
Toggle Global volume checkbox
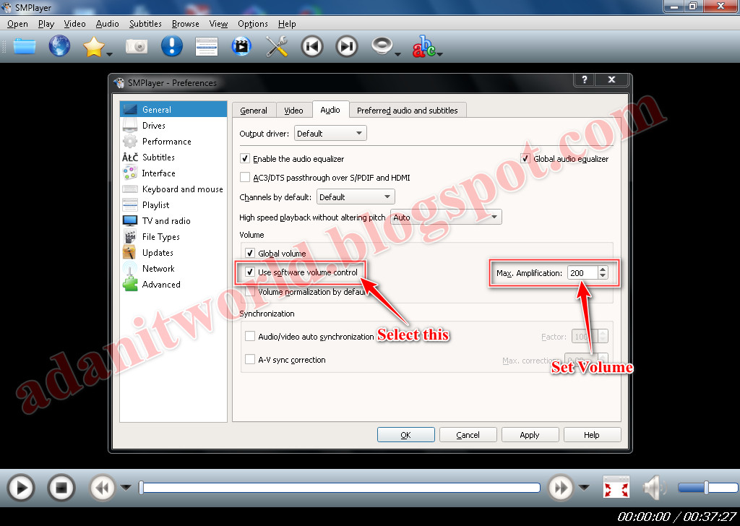coord(250,254)
